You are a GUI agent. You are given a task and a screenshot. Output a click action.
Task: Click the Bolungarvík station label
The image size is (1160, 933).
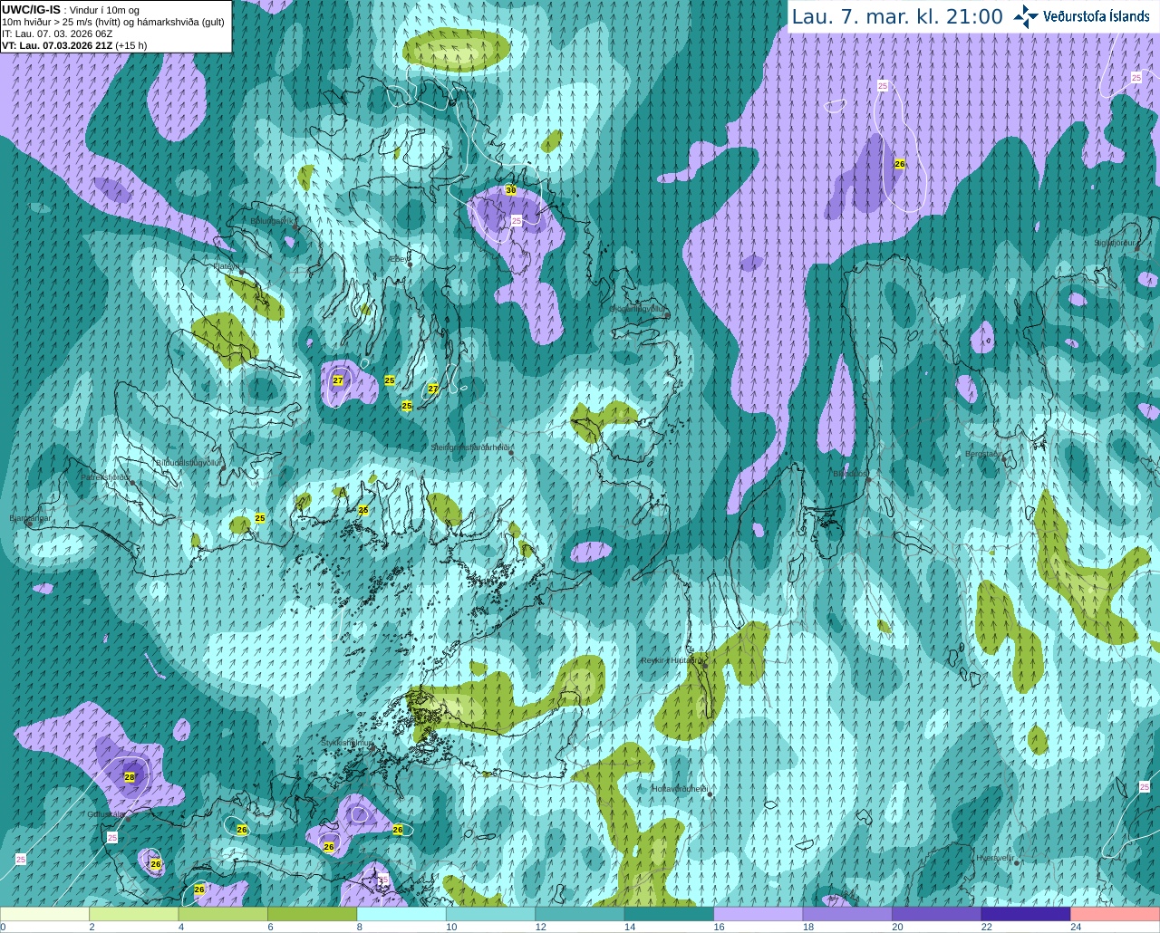[272, 220]
